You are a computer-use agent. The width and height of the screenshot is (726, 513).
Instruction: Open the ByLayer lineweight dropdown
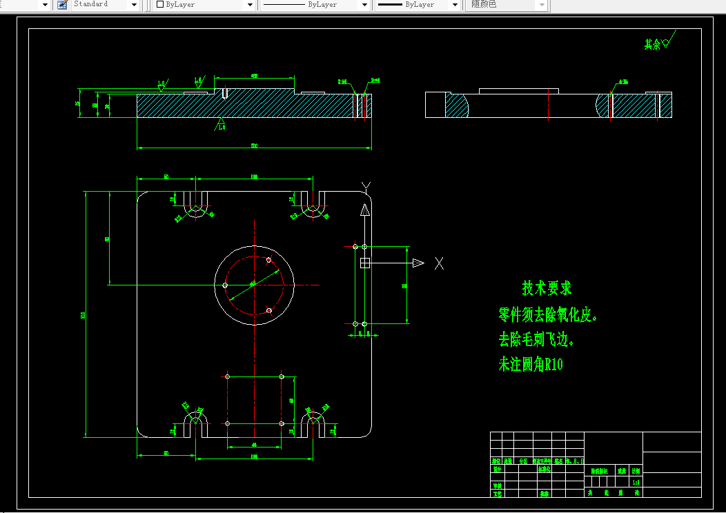(x=454, y=5)
